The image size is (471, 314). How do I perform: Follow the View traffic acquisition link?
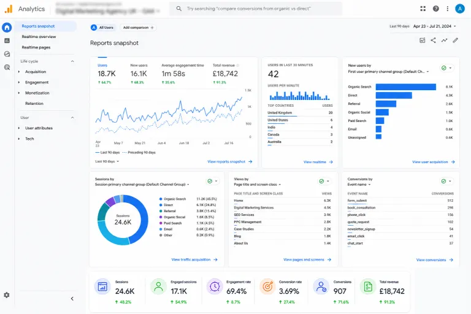coord(194,259)
